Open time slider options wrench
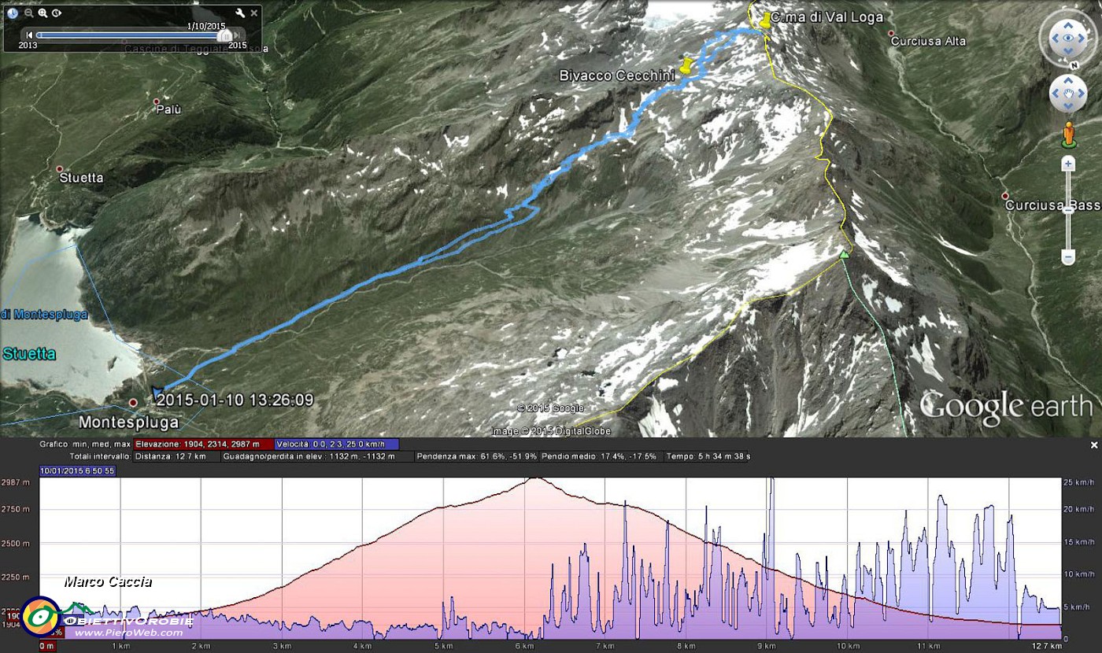 tap(240, 13)
